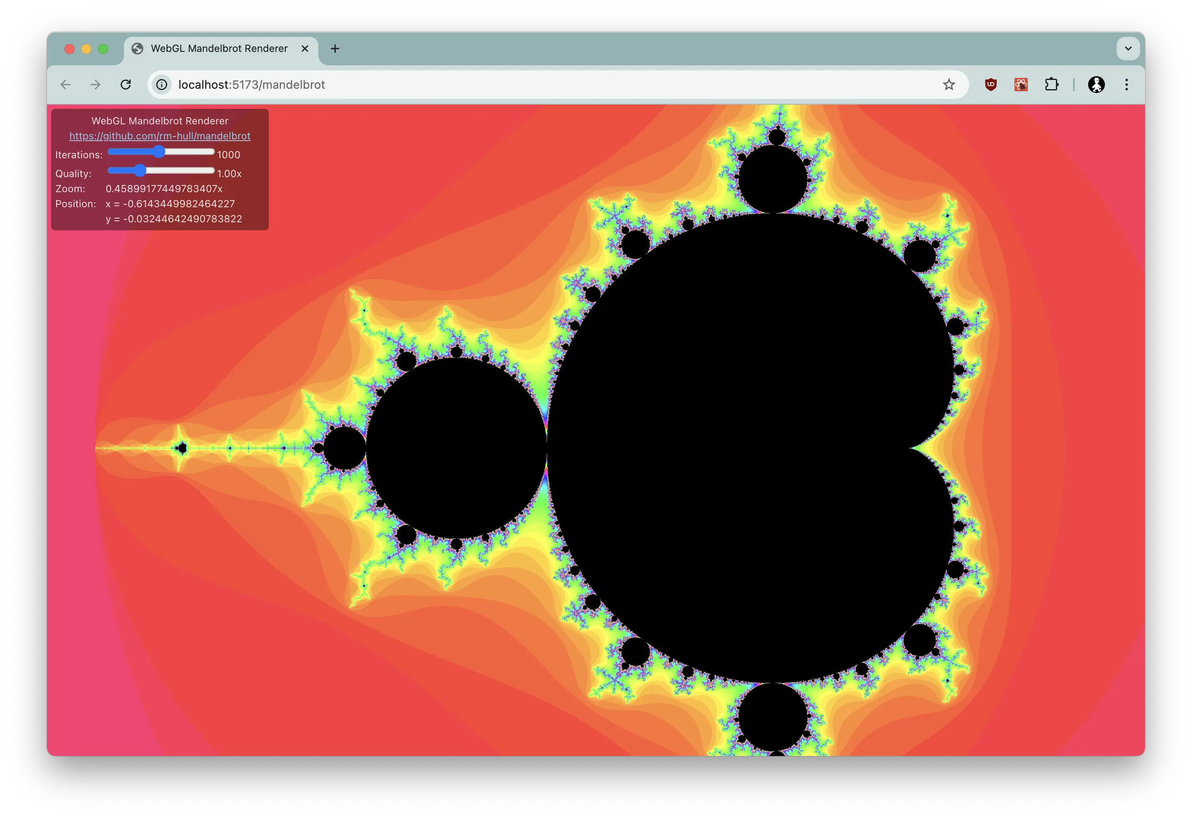Select the WebGL Mandelbrot Renderer tab
This screenshot has width=1192, height=818.
click(219, 49)
